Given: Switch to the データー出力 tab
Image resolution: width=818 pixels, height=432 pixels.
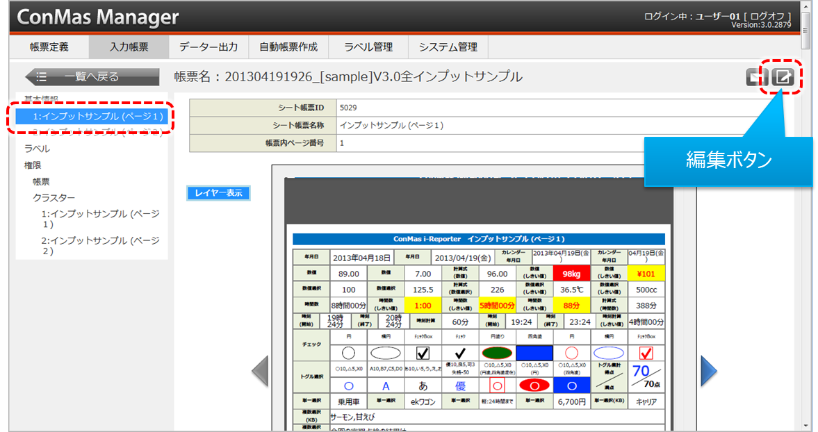Looking at the screenshot, I should pyautogui.click(x=208, y=47).
